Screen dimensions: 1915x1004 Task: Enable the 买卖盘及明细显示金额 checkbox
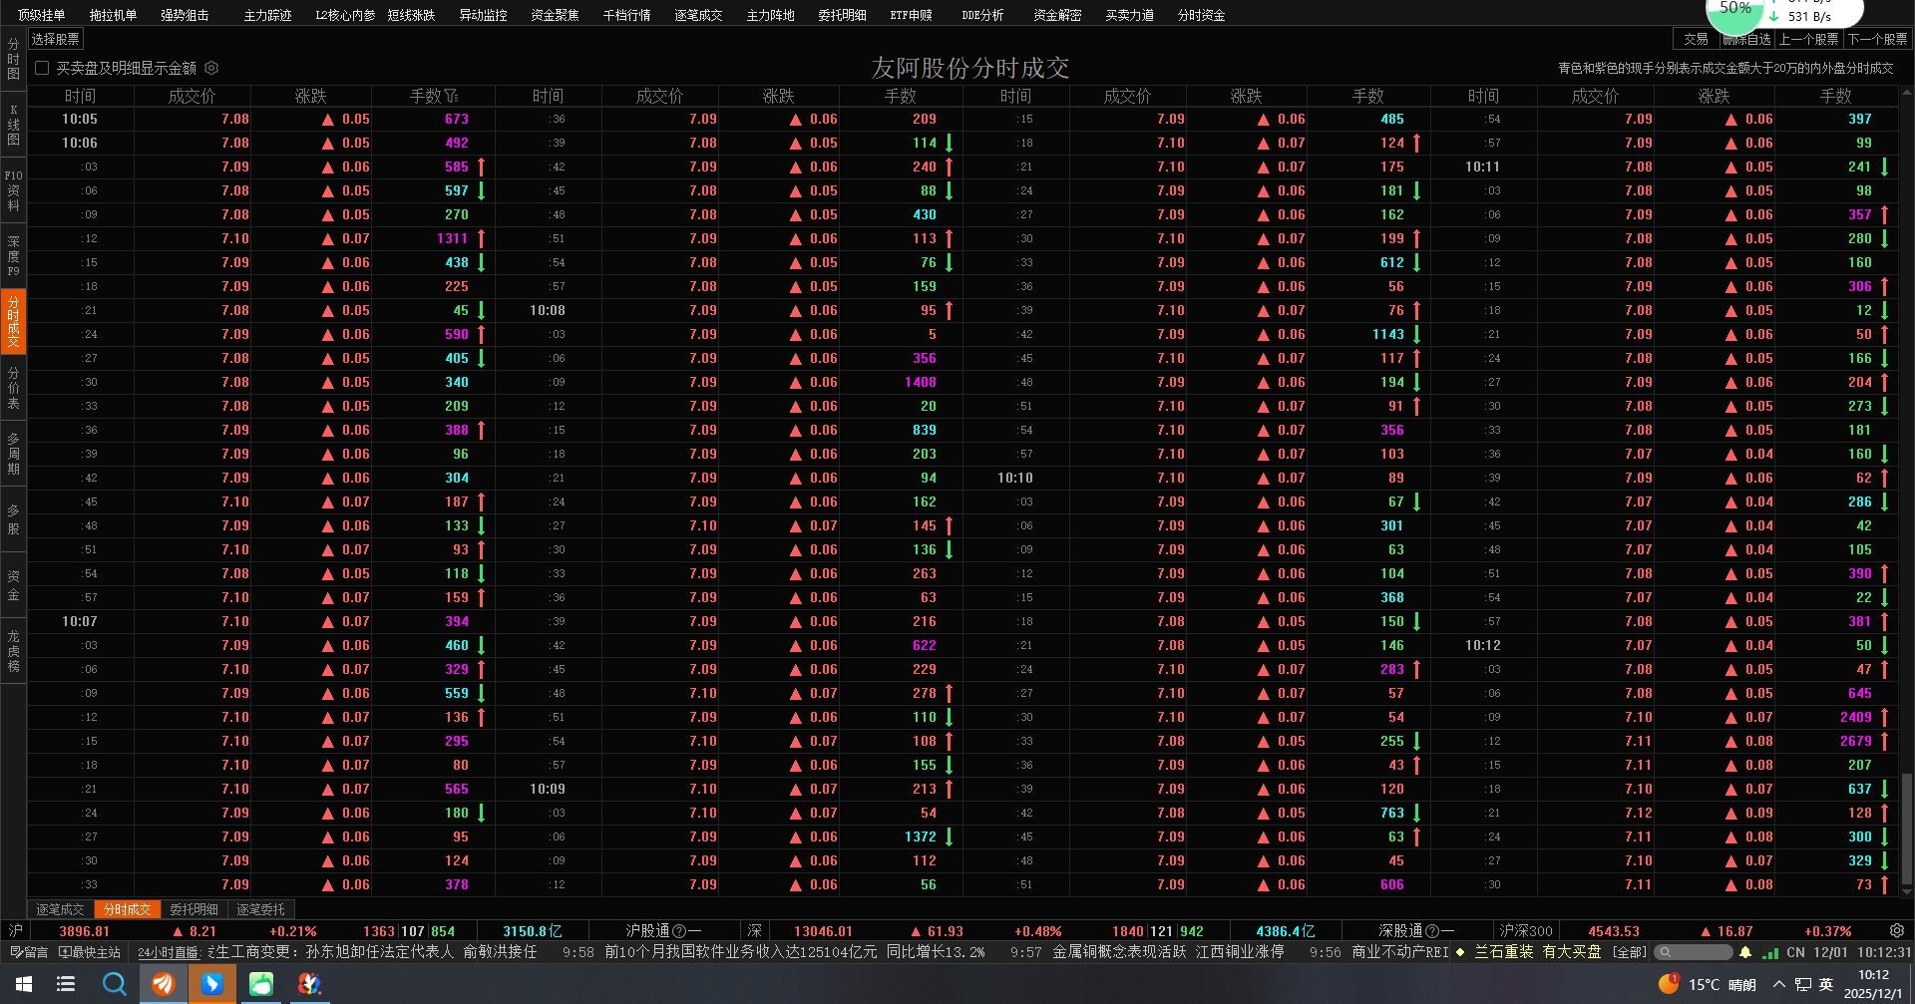tap(42, 68)
